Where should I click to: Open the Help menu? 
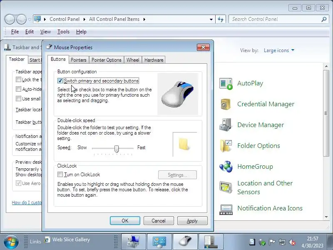coord(81,32)
